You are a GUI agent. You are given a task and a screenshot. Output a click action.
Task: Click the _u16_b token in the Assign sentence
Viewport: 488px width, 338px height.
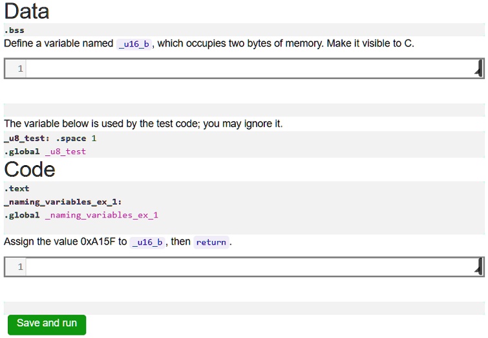[147, 242]
